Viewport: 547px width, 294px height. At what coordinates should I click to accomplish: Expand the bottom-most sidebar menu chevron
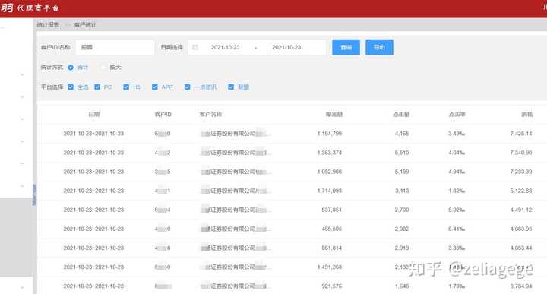[x=22, y=287]
